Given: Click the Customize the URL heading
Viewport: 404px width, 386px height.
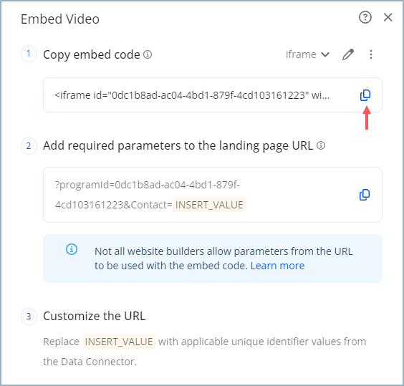Looking at the screenshot, I should point(94,316).
